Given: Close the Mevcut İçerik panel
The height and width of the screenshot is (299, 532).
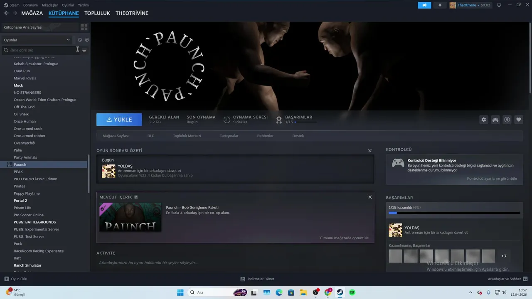Looking at the screenshot, I should [370, 197].
